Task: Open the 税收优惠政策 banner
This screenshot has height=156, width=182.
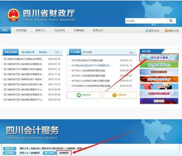Action: coord(159,72)
